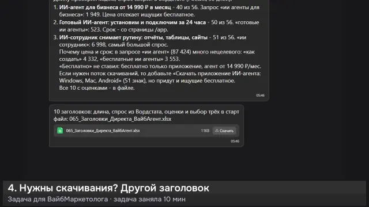The width and height of the screenshot is (369, 207).
Task: Click the caption «10 заголовков: длина, спрос из Вордстата»
Action: (x=108, y=112)
